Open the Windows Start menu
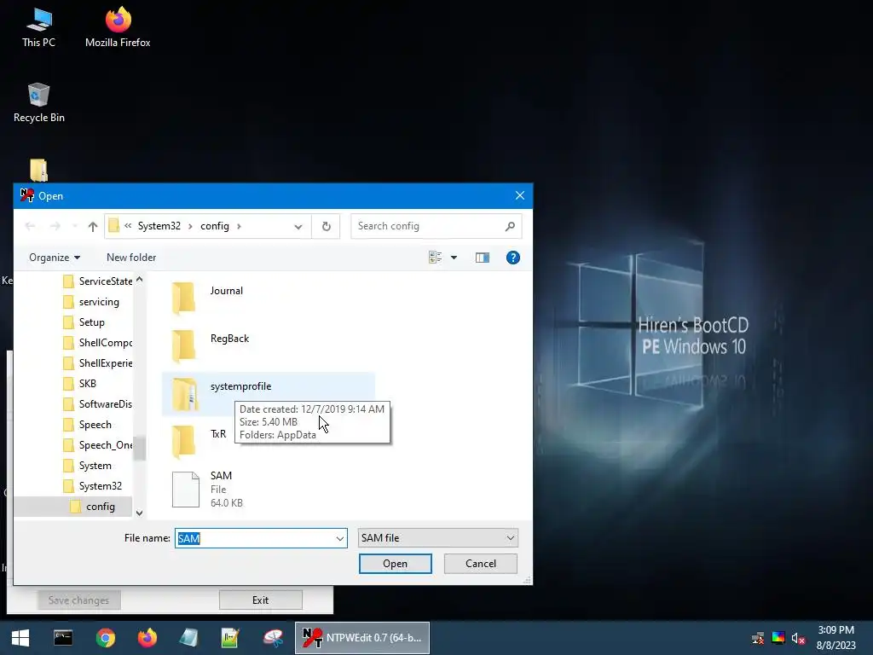 point(20,638)
